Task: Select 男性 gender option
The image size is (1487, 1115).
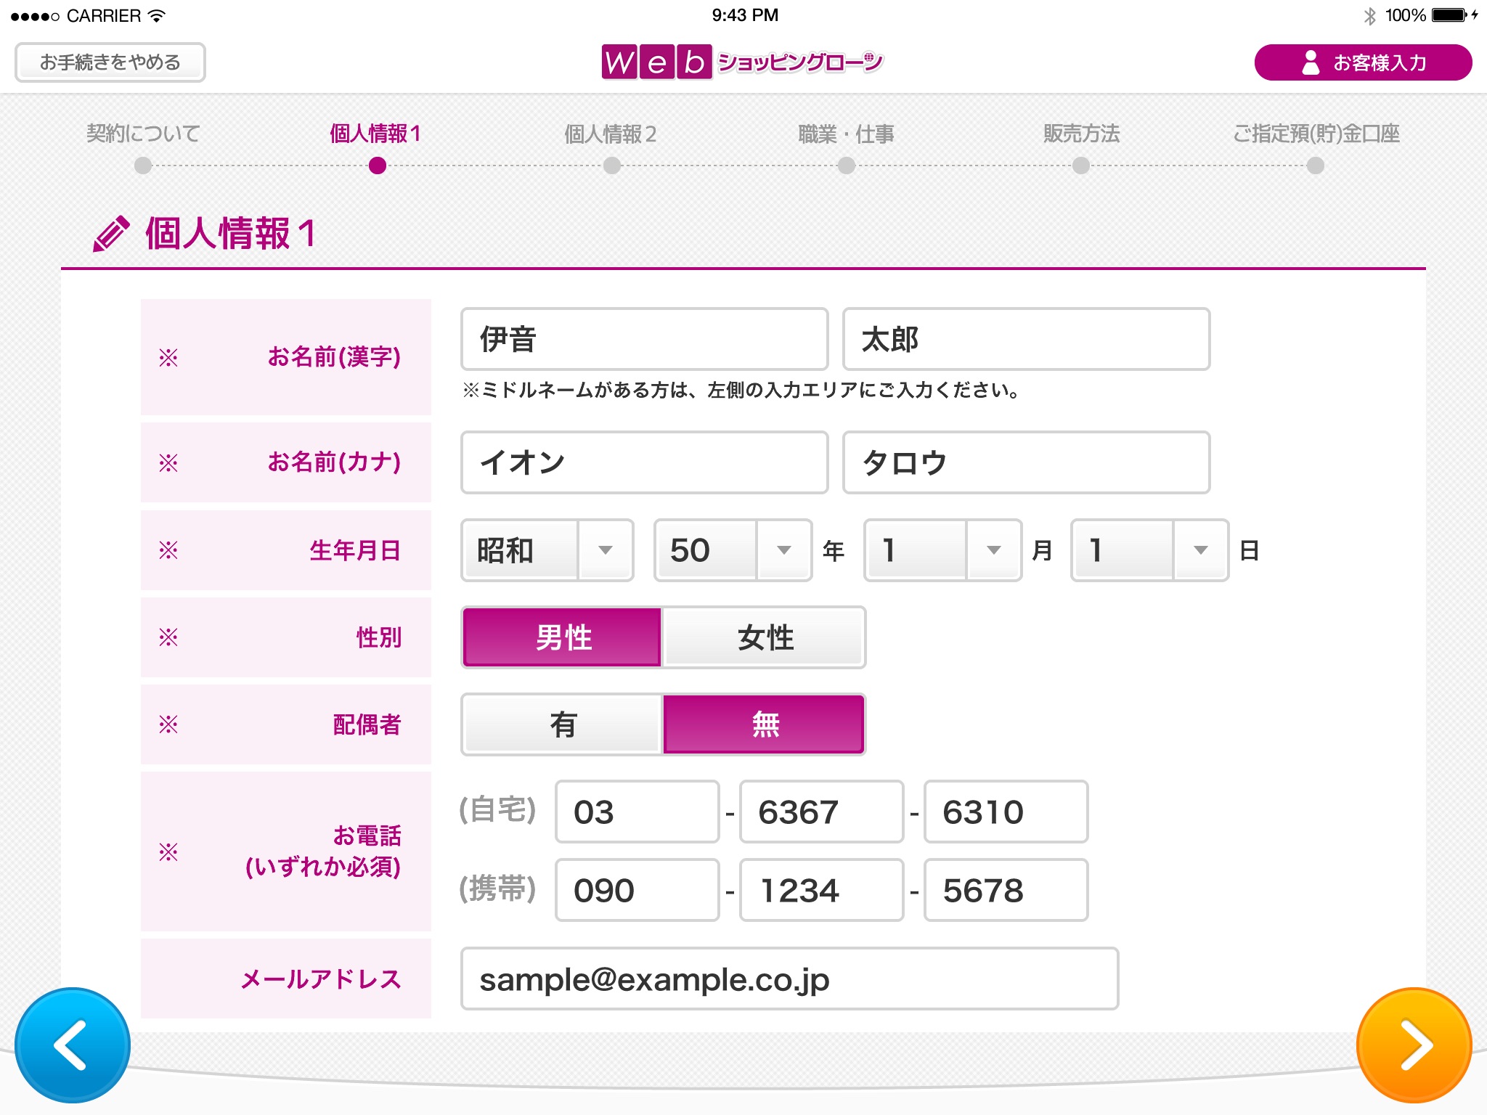Action: pyautogui.click(x=562, y=637)
